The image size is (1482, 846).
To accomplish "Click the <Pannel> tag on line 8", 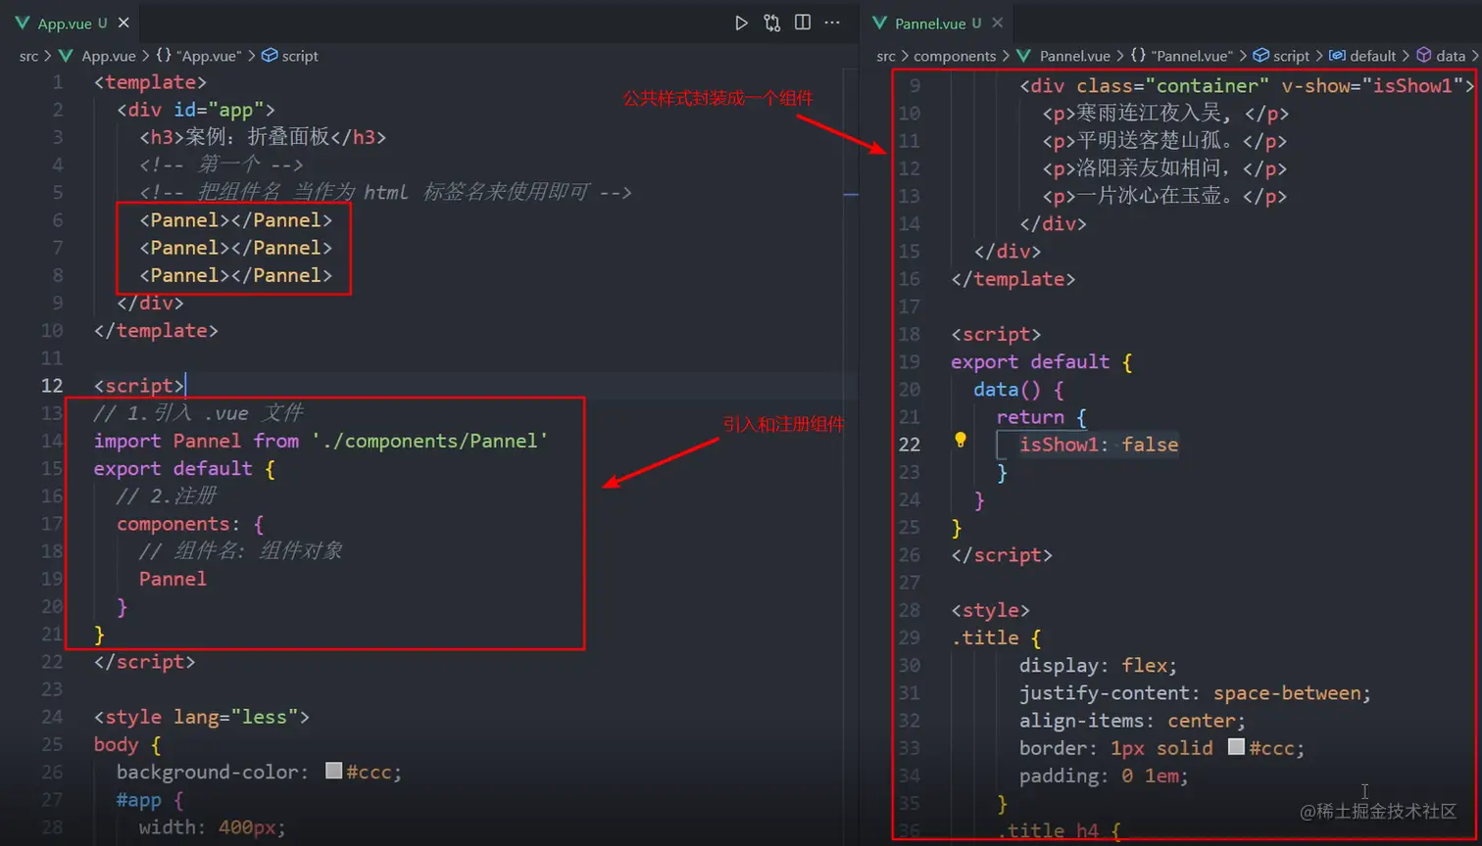I will (x=235, y=275).
